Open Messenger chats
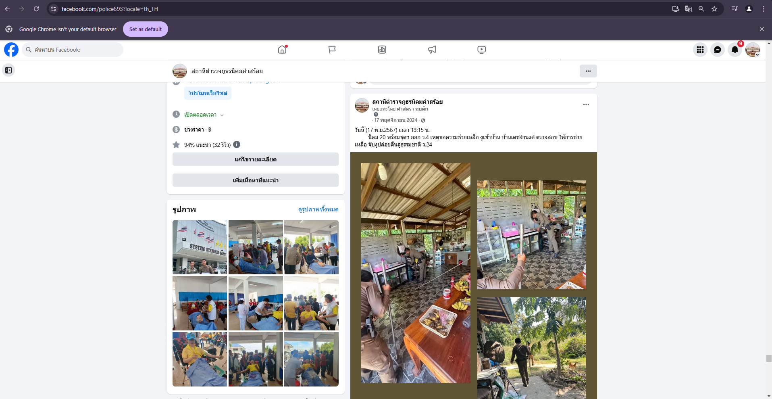 click(x=718, y=50)
